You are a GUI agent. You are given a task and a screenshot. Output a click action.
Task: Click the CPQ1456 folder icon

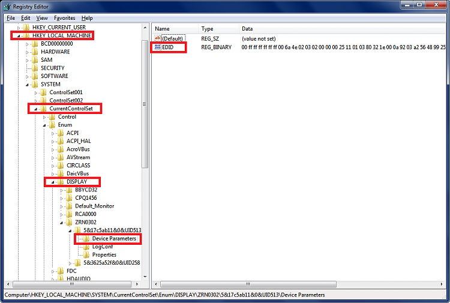69,197
